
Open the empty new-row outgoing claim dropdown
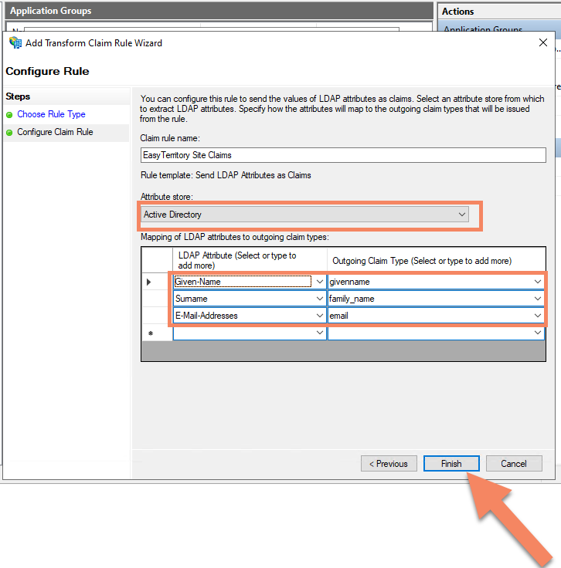[x=537, y=333]
